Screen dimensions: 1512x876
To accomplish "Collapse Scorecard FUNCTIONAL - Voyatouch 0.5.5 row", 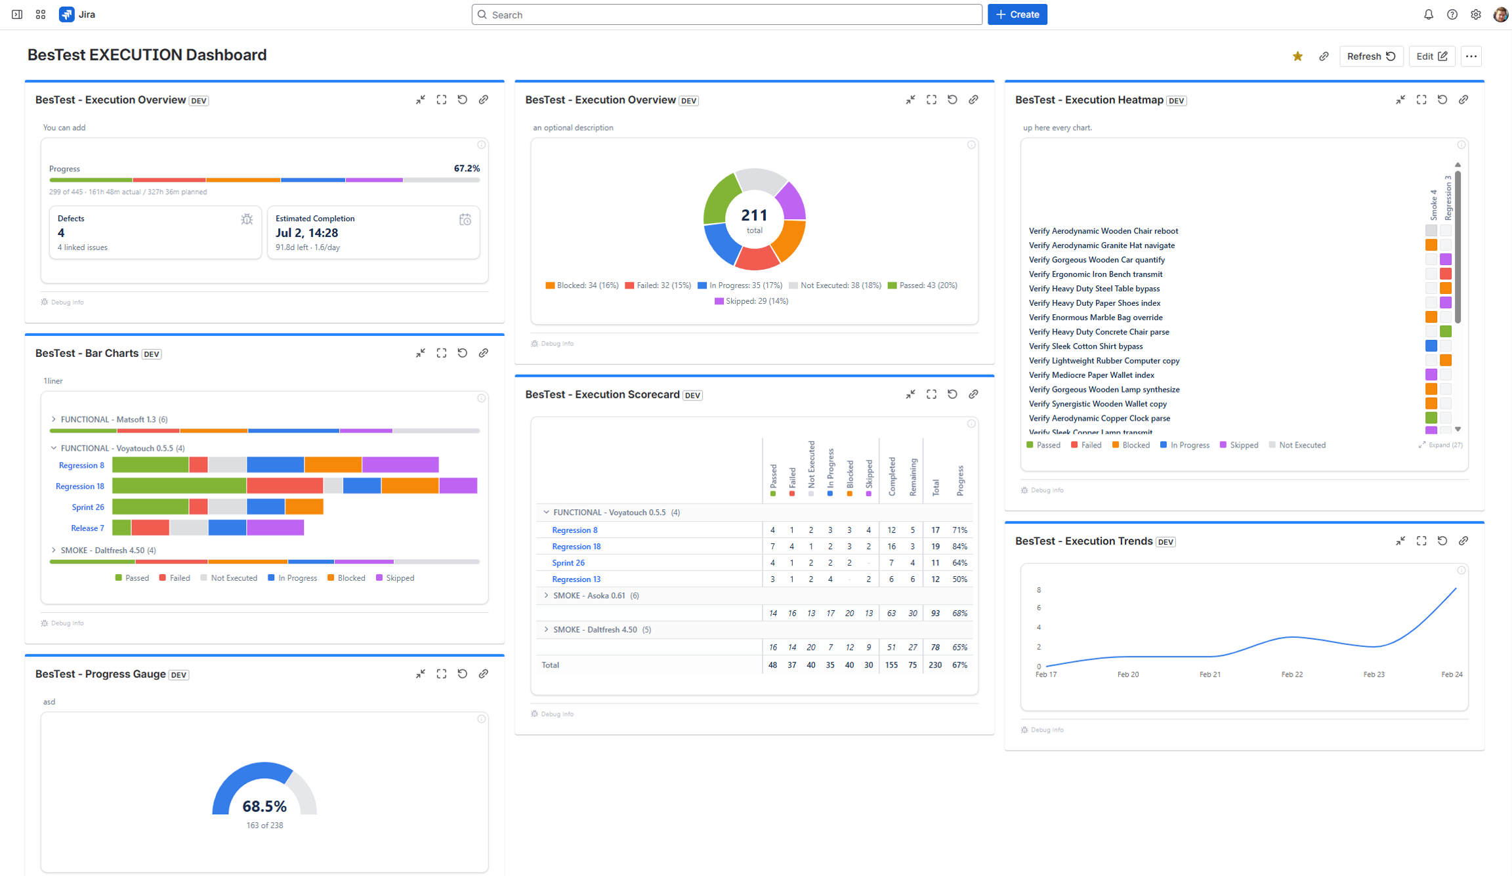I will 546,512.
